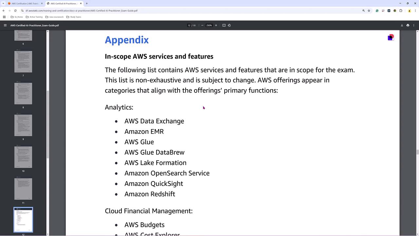Open the Active Training bookmarks folder
The image size is (419, 236).
[34, 17]
